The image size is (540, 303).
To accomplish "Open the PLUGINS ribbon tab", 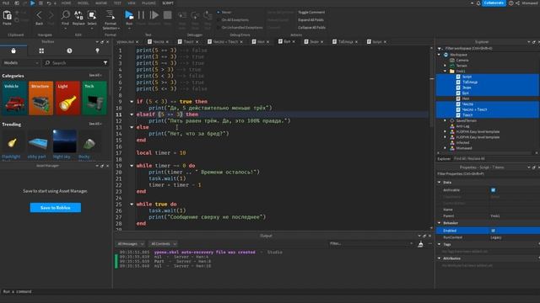I will 148,3.
